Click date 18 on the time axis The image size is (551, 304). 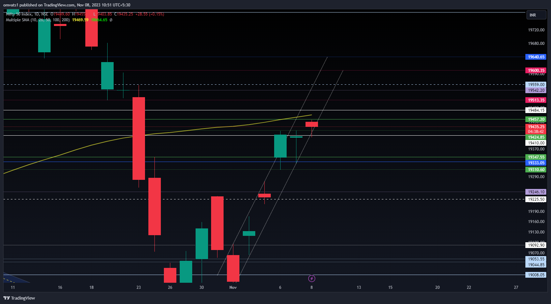[91, 287]
